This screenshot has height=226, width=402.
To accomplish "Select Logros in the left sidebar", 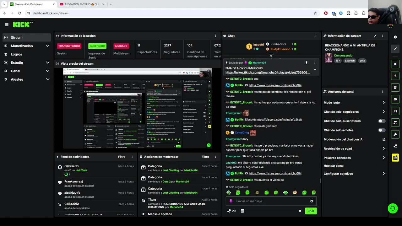I will click(x=27, y=54).
